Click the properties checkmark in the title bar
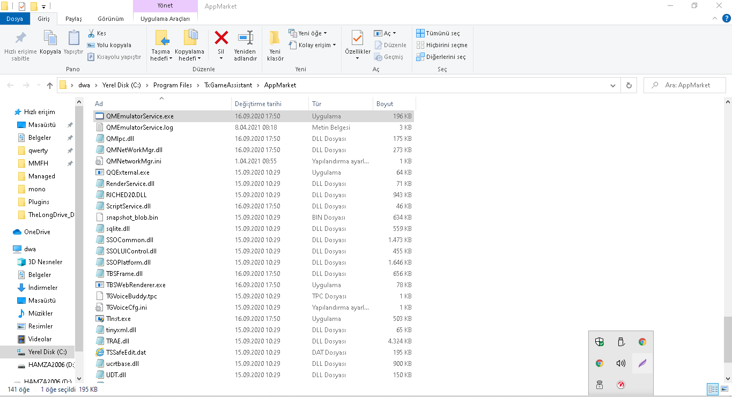The image size is (732, 397). point(21,6)
